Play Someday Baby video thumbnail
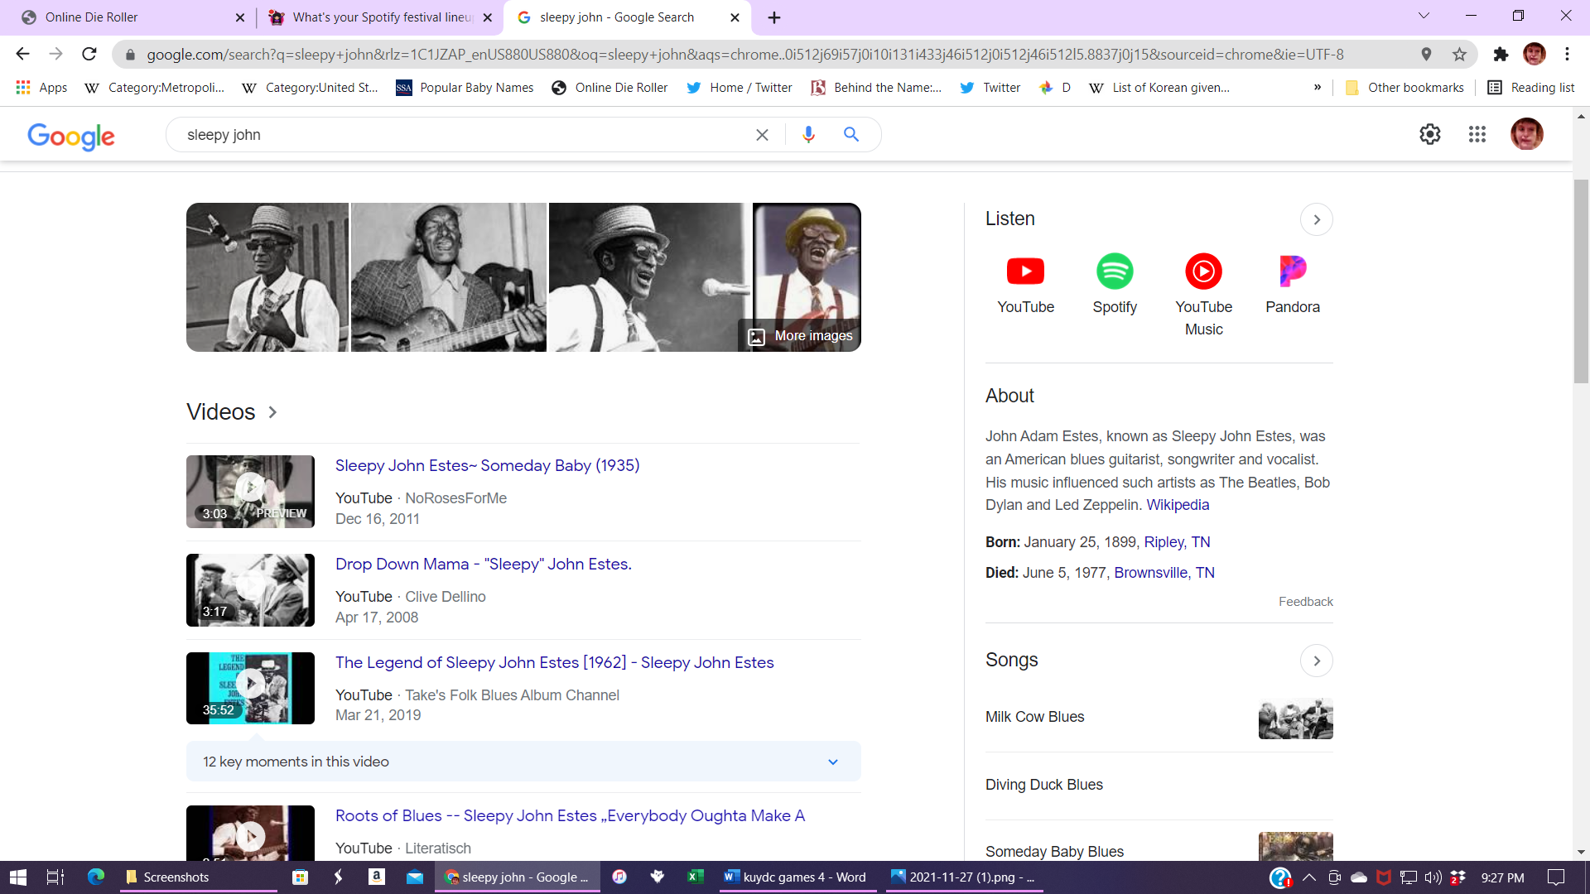The image size is (1590, 894). tap(250, 492)
